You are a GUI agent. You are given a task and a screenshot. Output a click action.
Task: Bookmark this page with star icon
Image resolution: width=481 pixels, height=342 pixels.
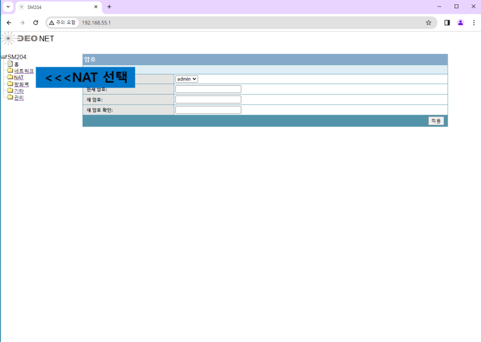[429, 23]
